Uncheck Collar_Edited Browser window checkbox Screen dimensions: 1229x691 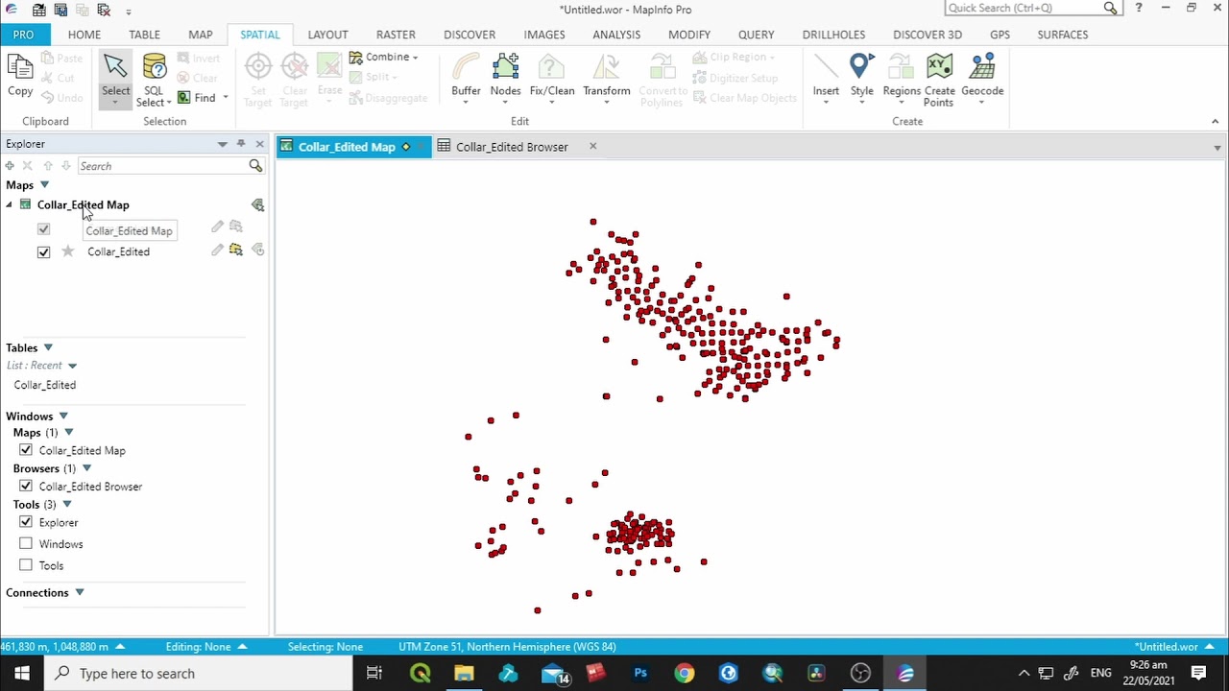(x=26, y=487)
